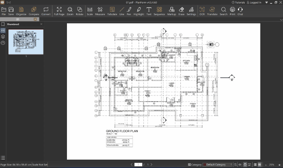Screen dimensions: 283x168
Task: Select the Sequence tool
Action: (x=159, y=11)
